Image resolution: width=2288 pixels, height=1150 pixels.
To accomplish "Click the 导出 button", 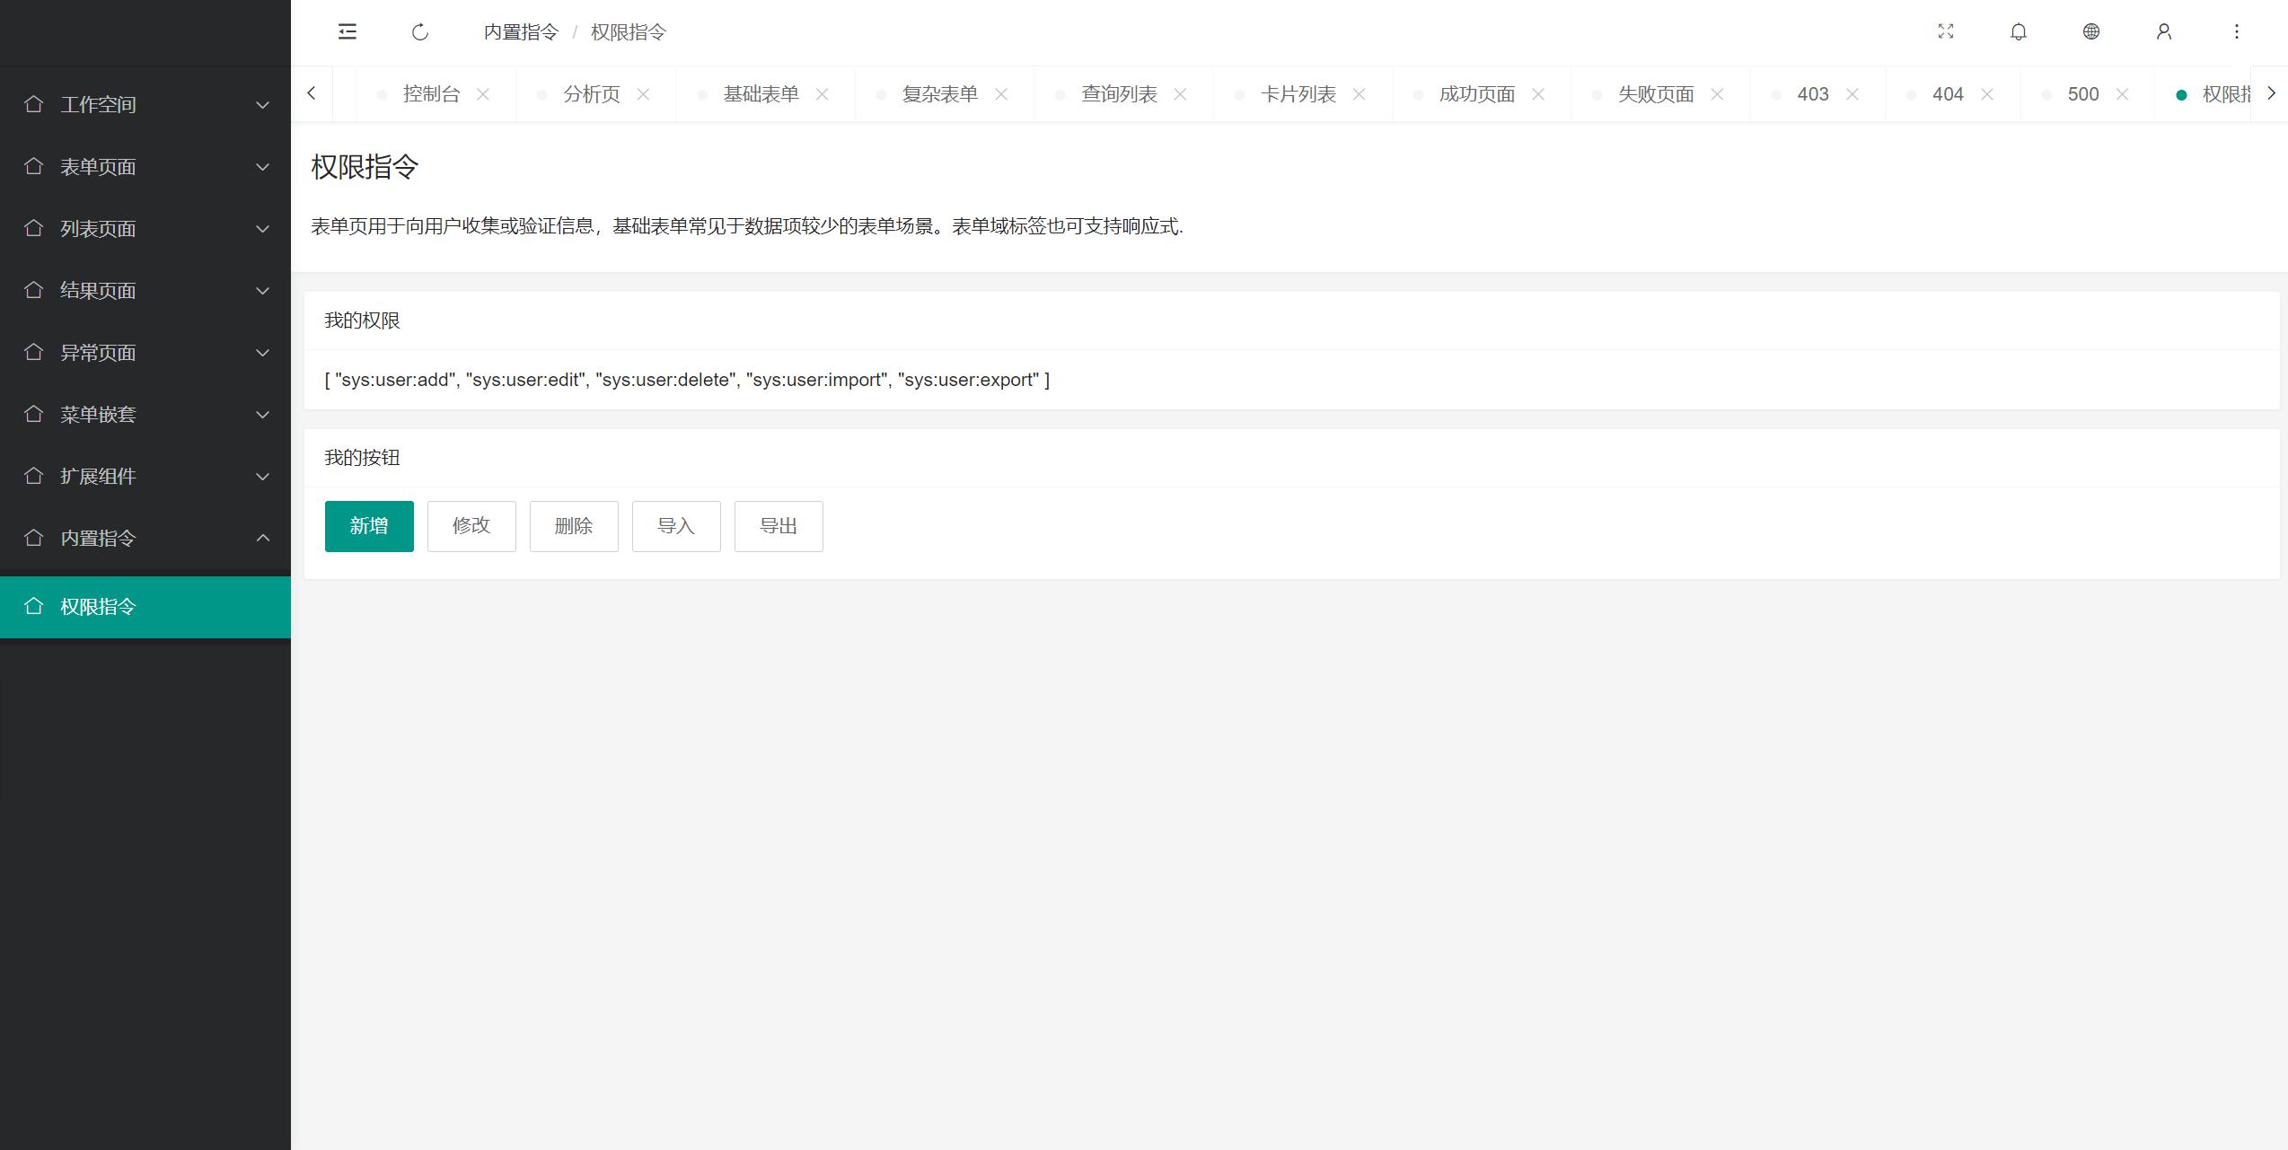I will (x=779, y=526).
